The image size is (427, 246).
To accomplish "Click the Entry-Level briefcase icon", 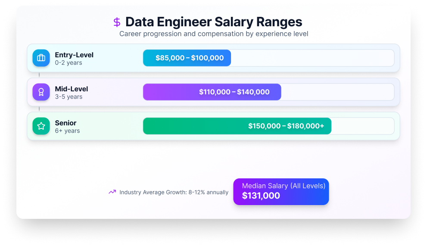I will [x=41, y=58].
